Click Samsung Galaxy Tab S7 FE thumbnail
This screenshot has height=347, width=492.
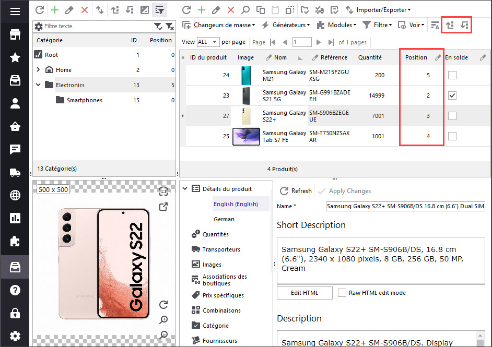pos(246,136)
